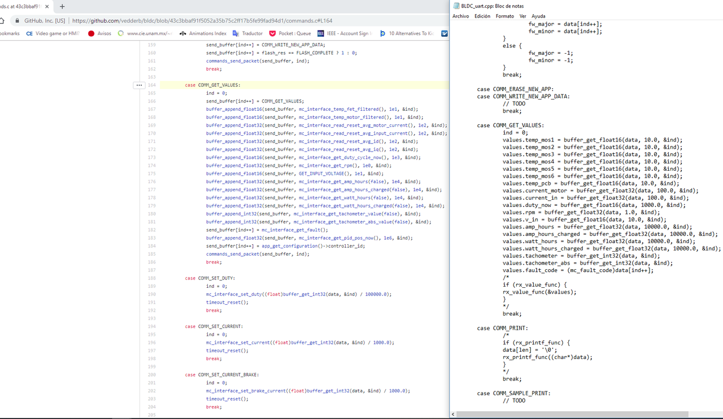The width and height of the screenshot is (723, 419).
Task: Click 'case COMM_SET_CURRENT:' in GitHub code
Action: tap(214, 326)
